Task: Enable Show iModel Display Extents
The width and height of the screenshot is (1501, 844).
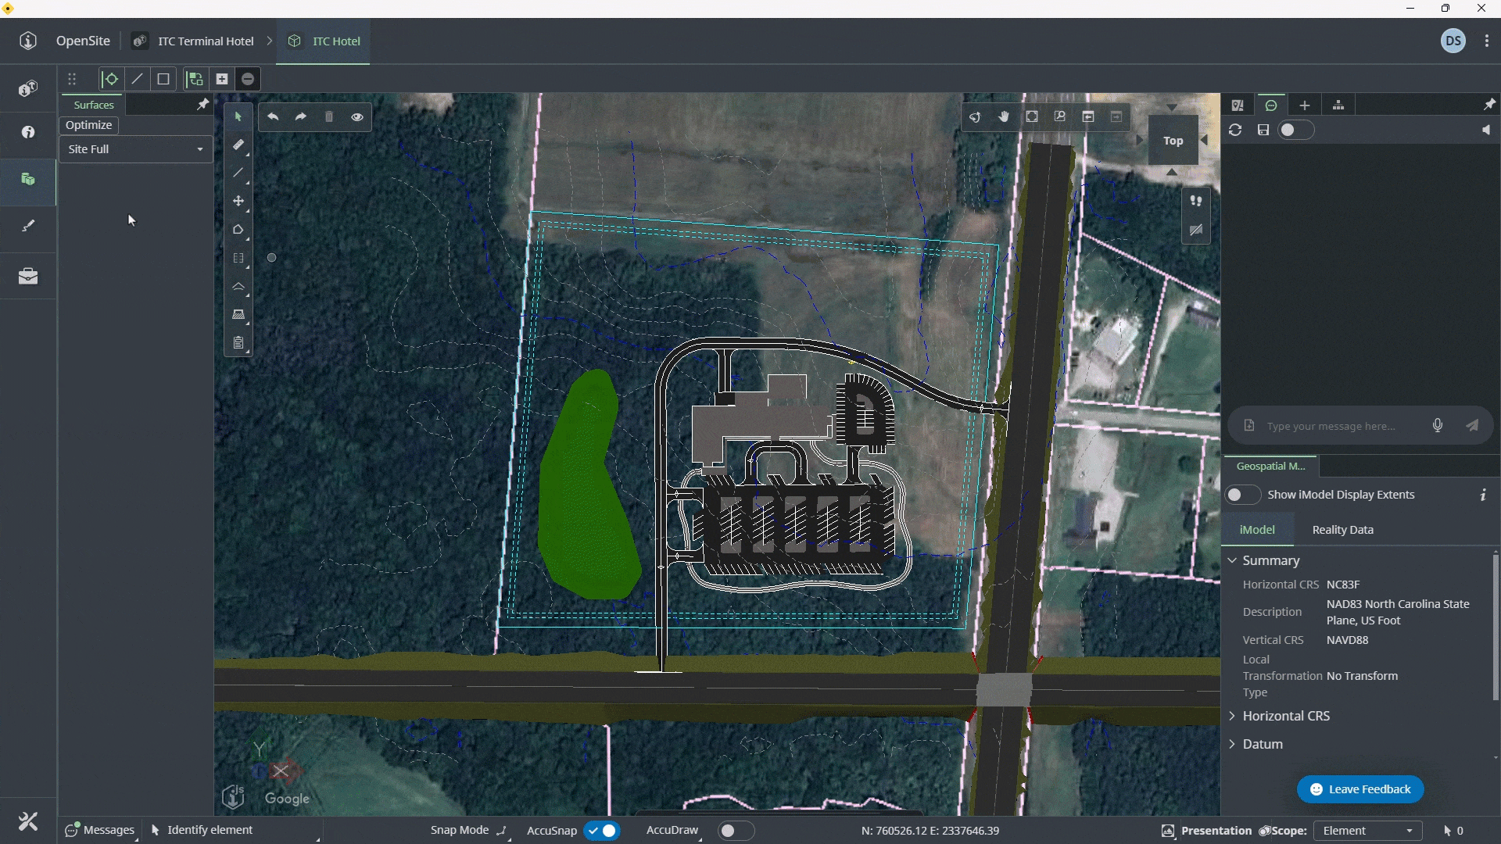Action: (1237, 495)
